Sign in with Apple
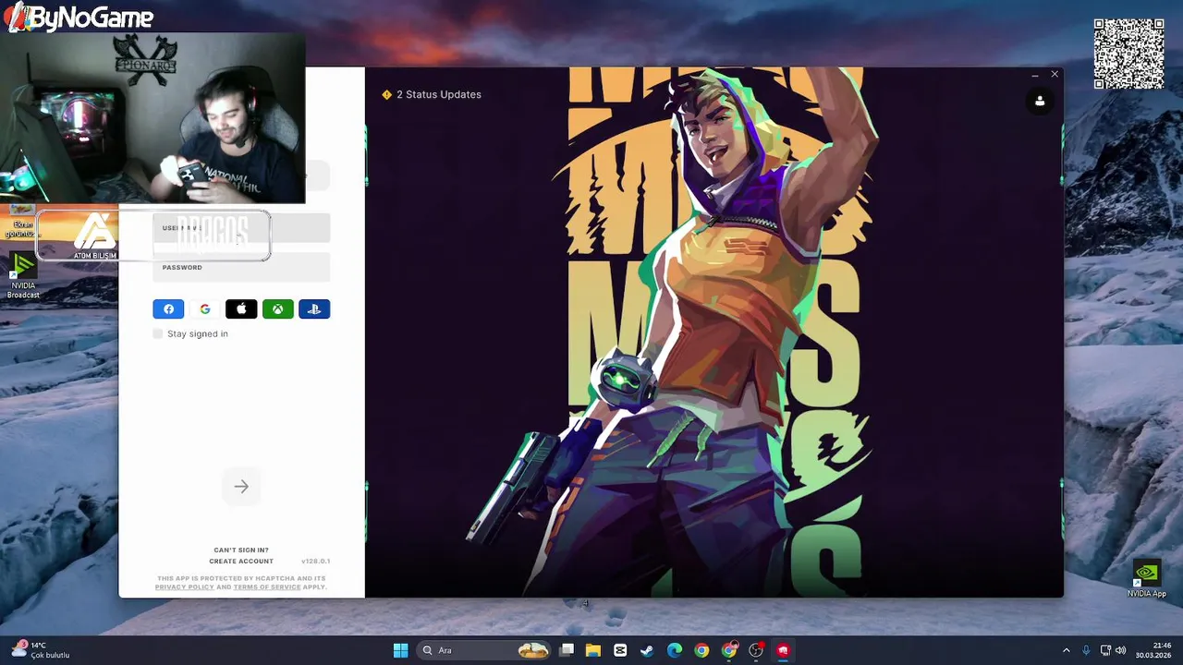 click(241, 309)
